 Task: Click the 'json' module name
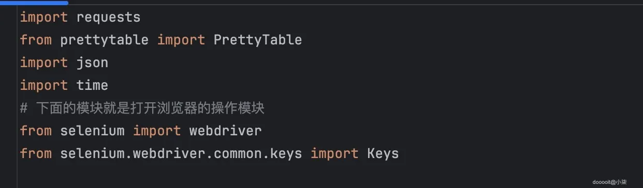coord(92,62)
